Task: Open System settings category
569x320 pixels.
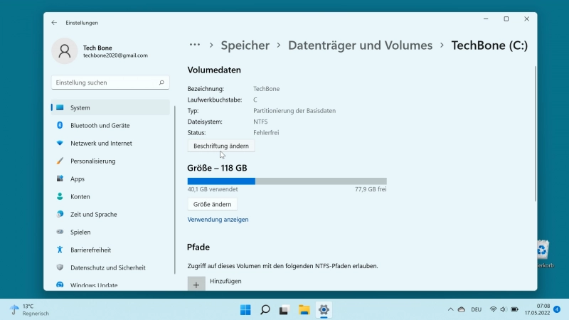Action: coord(110,108)
